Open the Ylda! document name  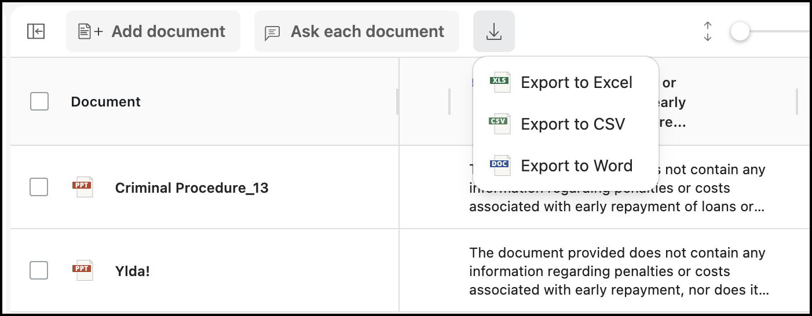(133, 271)
